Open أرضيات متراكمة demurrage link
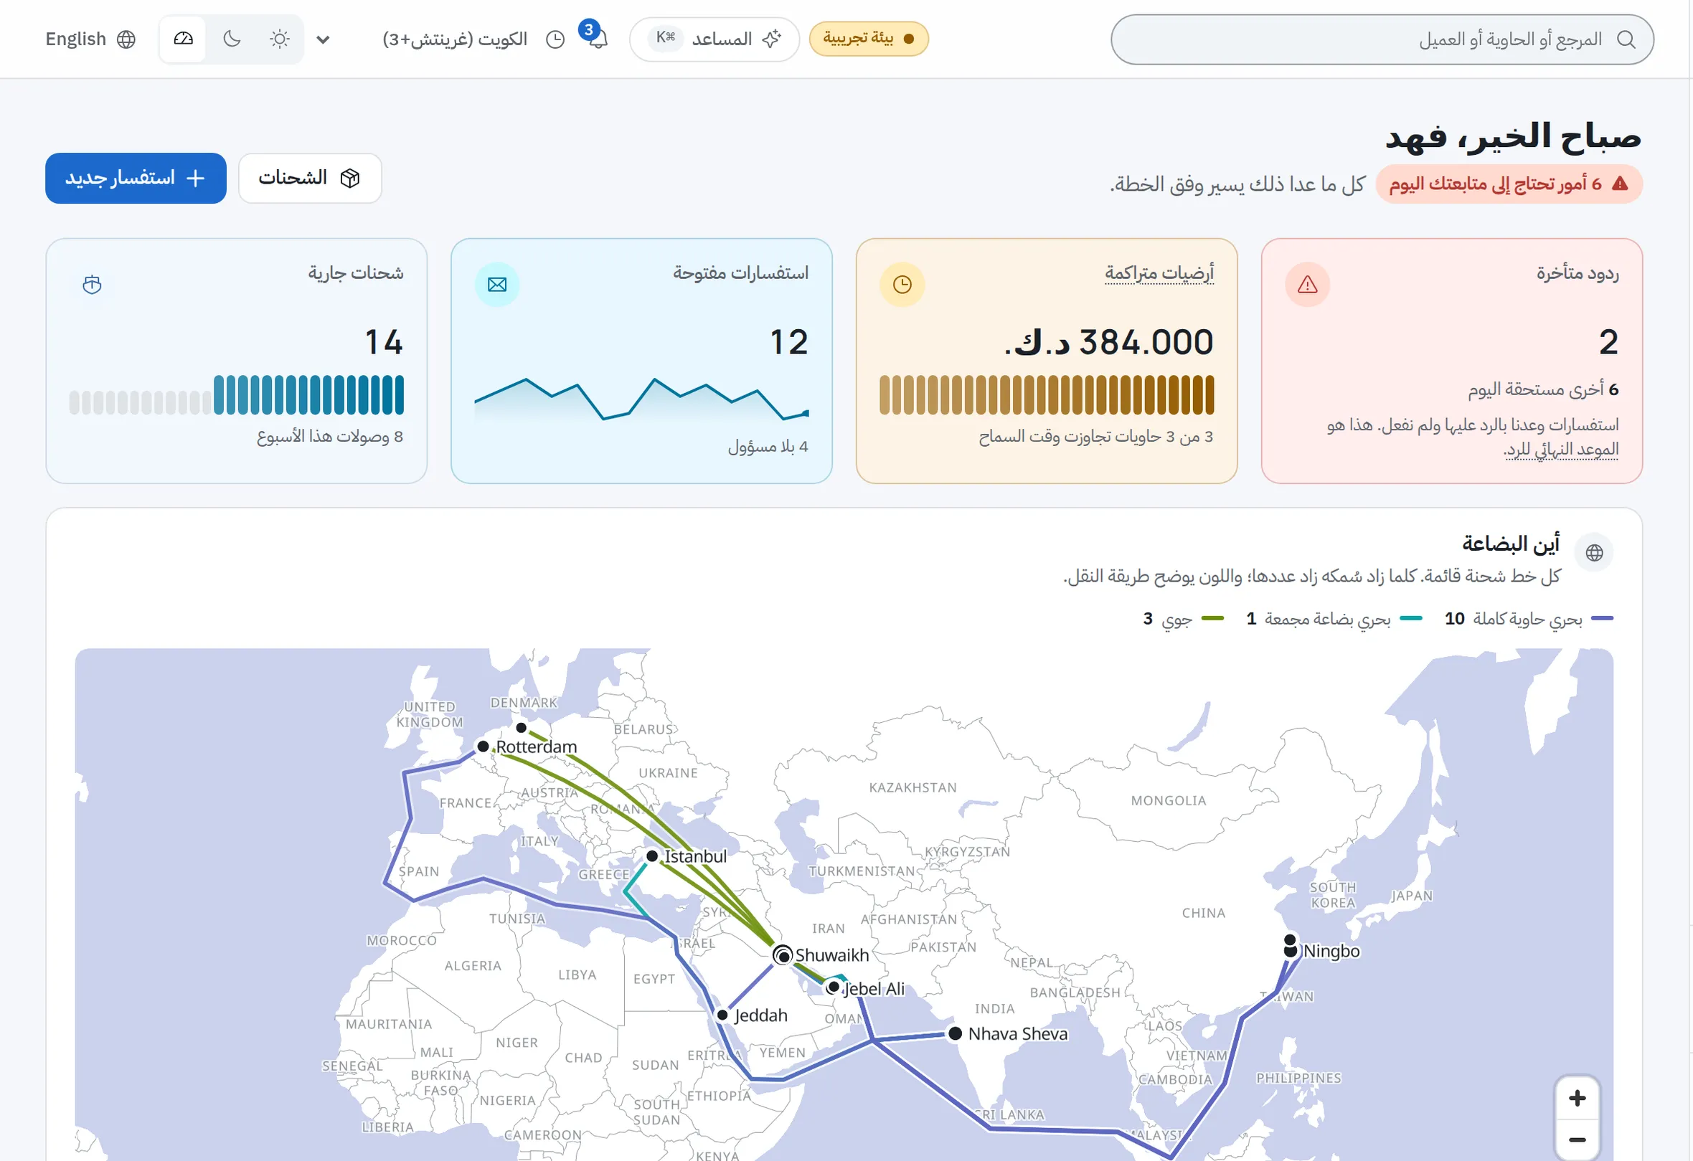 (1159, 273)
